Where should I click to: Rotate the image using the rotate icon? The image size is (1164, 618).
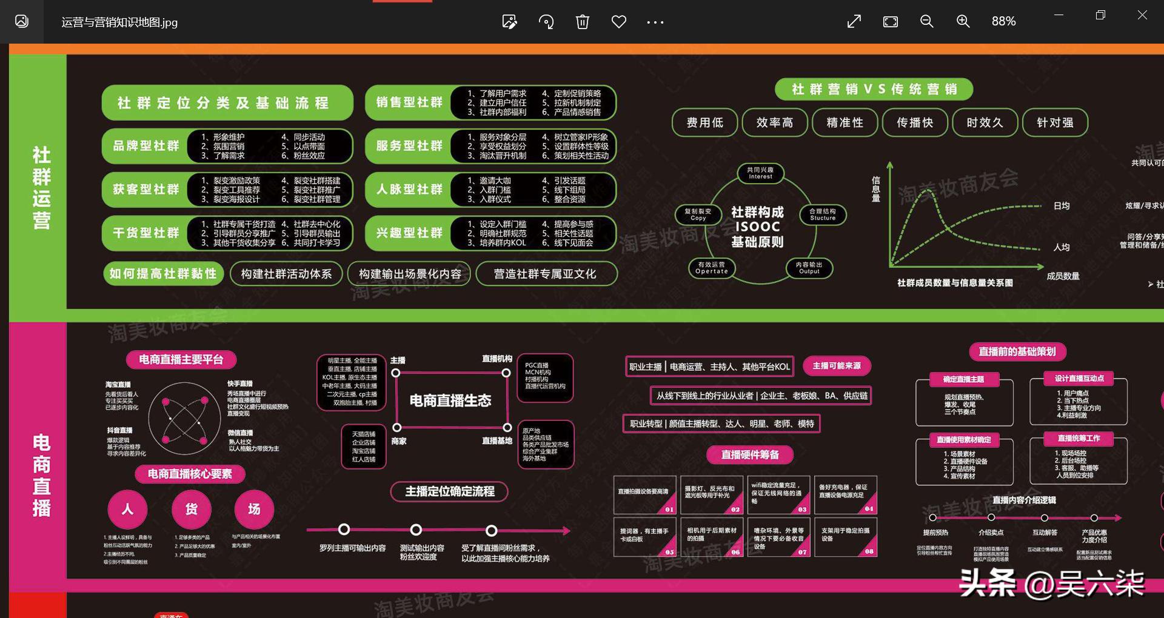[x=546, y=22]
